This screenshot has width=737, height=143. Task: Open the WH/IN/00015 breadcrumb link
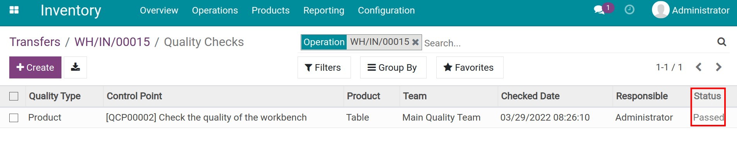[112, 42]
